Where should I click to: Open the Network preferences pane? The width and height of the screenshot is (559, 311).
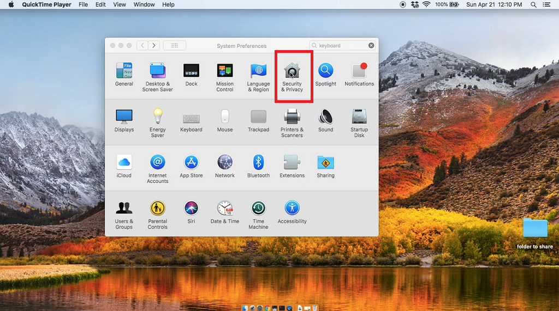[x=224, y=166]
